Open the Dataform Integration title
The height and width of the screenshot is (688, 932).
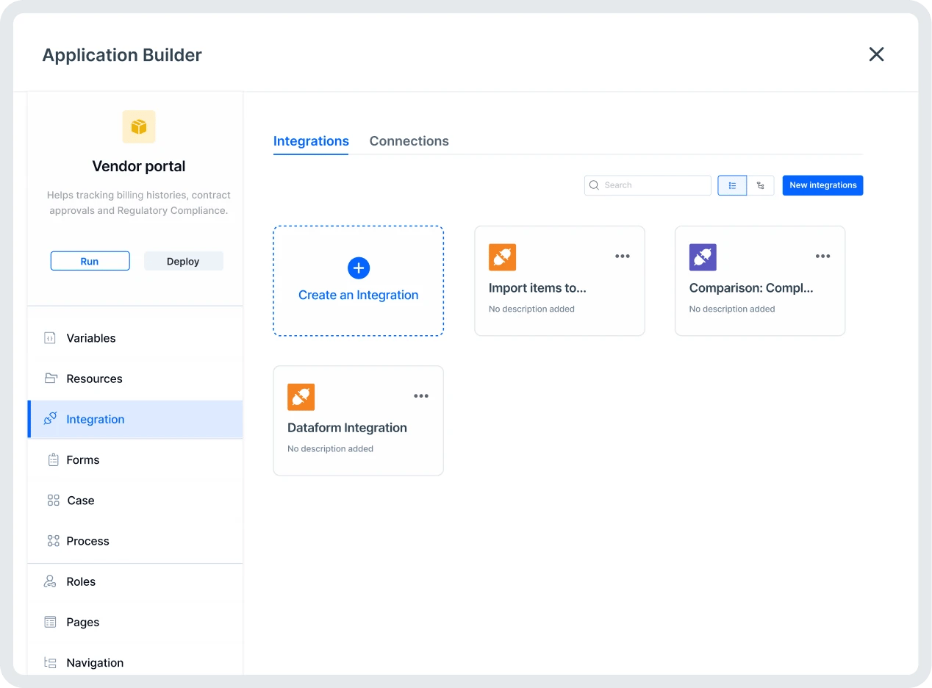click(347, 428)
